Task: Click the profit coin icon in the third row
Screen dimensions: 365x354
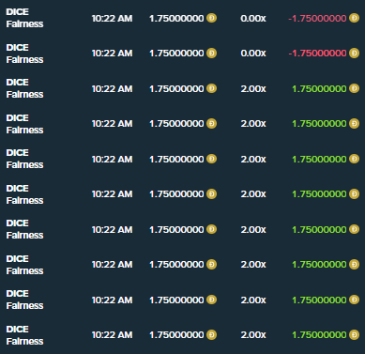Action: point(354,88)
